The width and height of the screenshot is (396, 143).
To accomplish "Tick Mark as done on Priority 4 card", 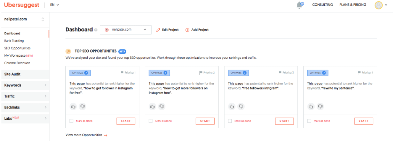I will point(309,121).
